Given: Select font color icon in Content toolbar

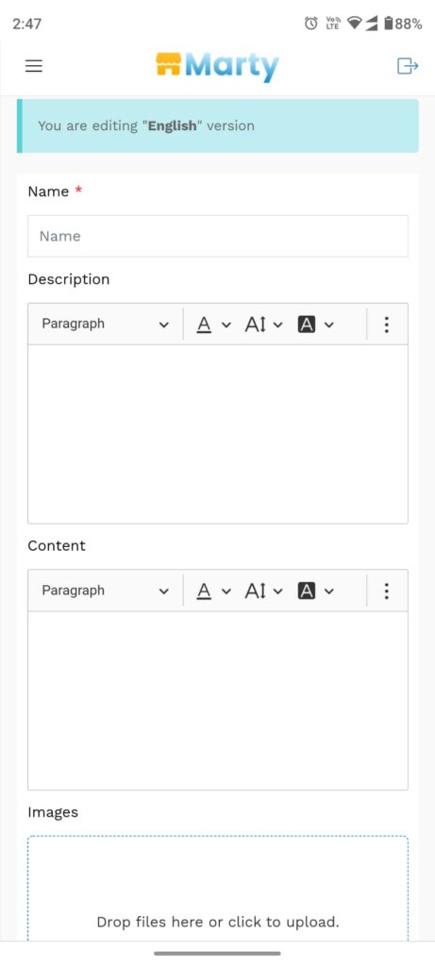Looking at the screenshot, I should click(x=204, y=591).
